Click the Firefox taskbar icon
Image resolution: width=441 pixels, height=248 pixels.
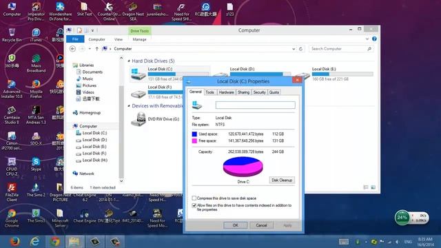point(14,242)
